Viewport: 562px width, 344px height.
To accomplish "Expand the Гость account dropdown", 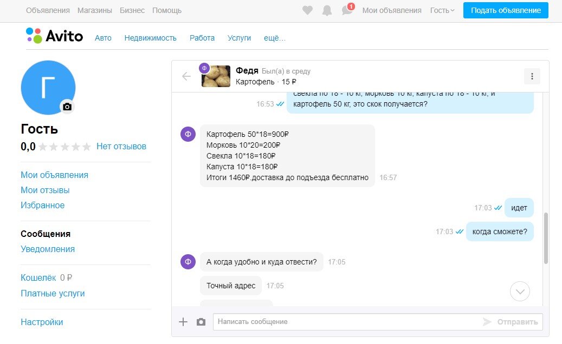I will tap(442, 10).
